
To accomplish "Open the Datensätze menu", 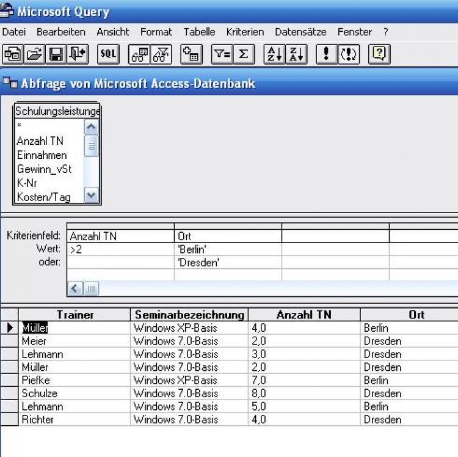I will click(300, 32).
